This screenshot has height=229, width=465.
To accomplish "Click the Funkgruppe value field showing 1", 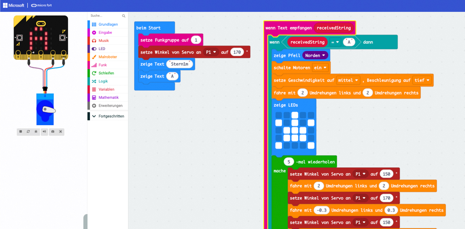I will click(196, 40).
